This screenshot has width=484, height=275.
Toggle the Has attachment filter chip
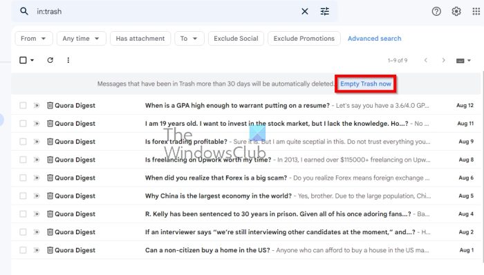tap(140, 39)
